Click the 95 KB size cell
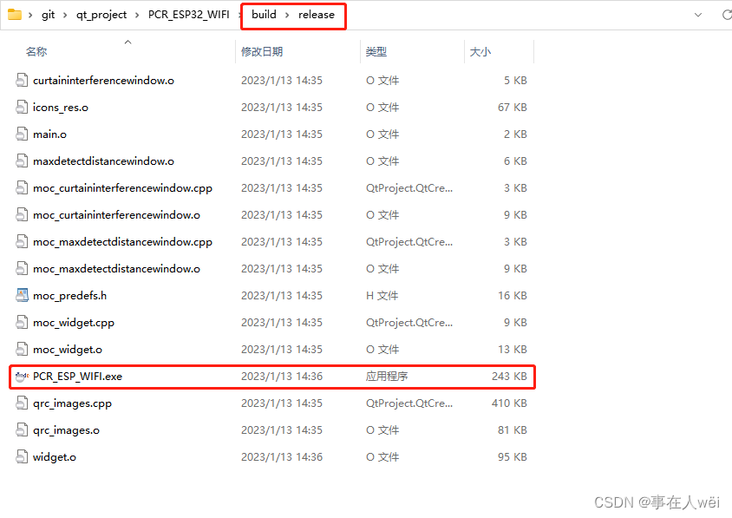 pos(512,456)
